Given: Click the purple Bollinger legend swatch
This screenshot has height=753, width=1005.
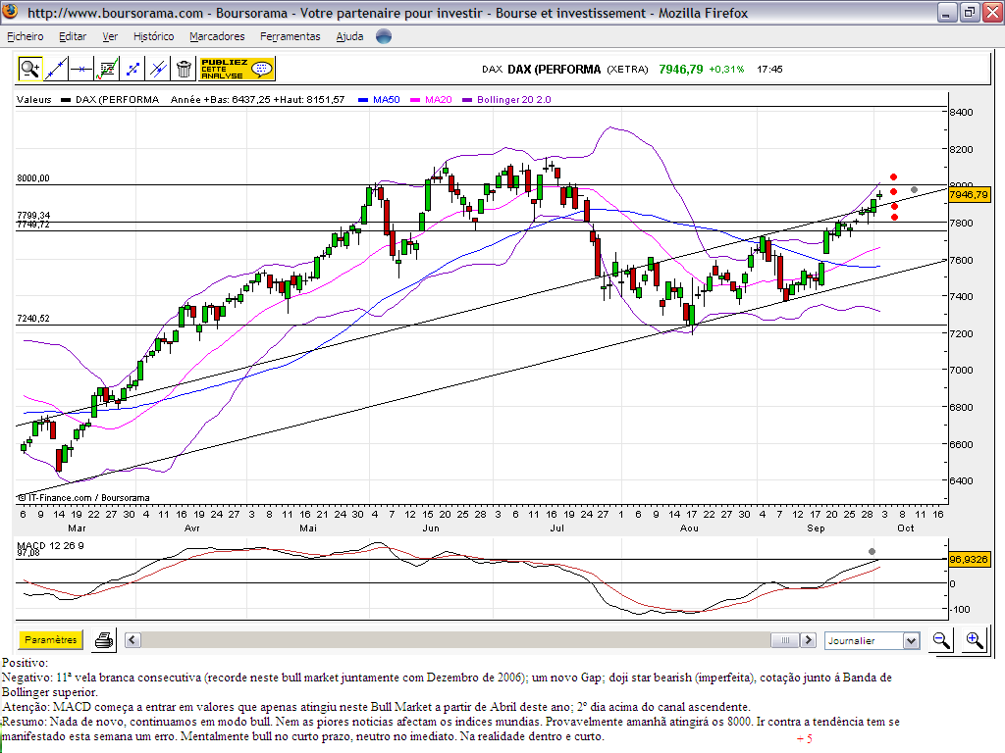Looking at the screenshot, I should point(467,100).
